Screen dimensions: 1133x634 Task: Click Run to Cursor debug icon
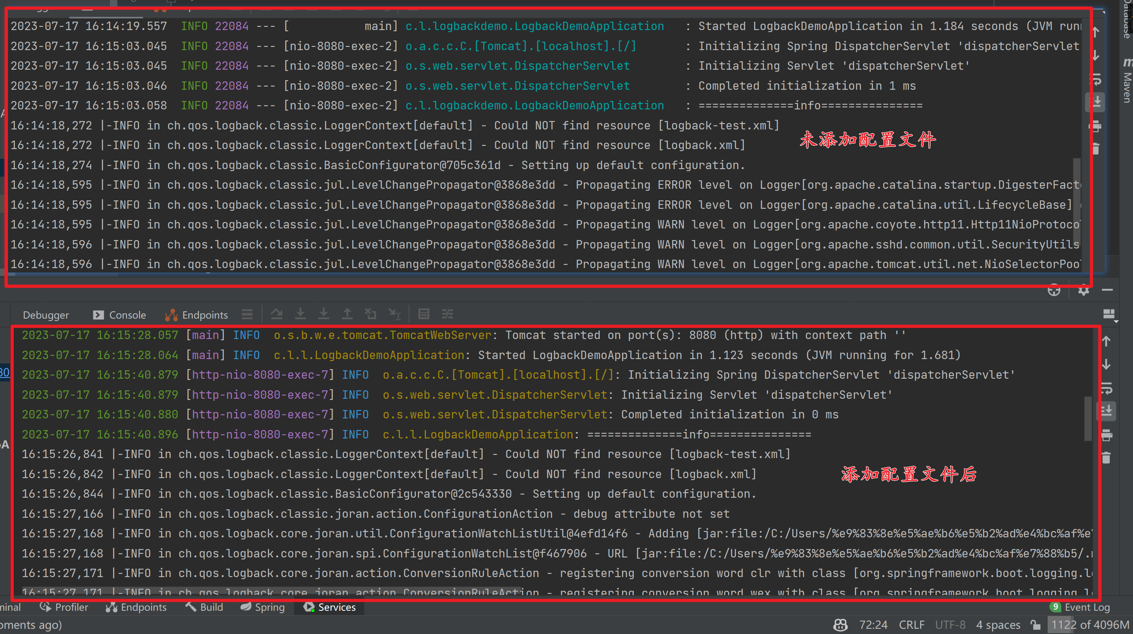395,314
